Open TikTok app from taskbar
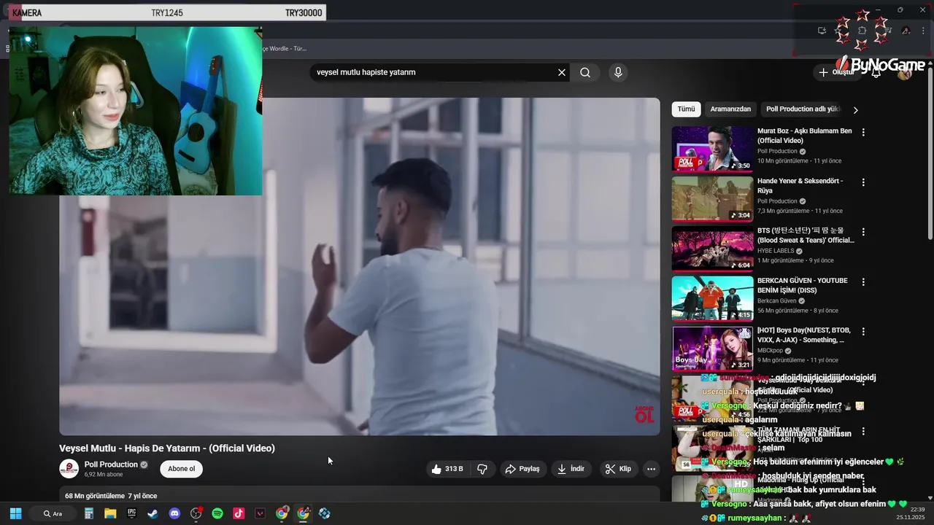934x525 pixels. coord(239,513)
